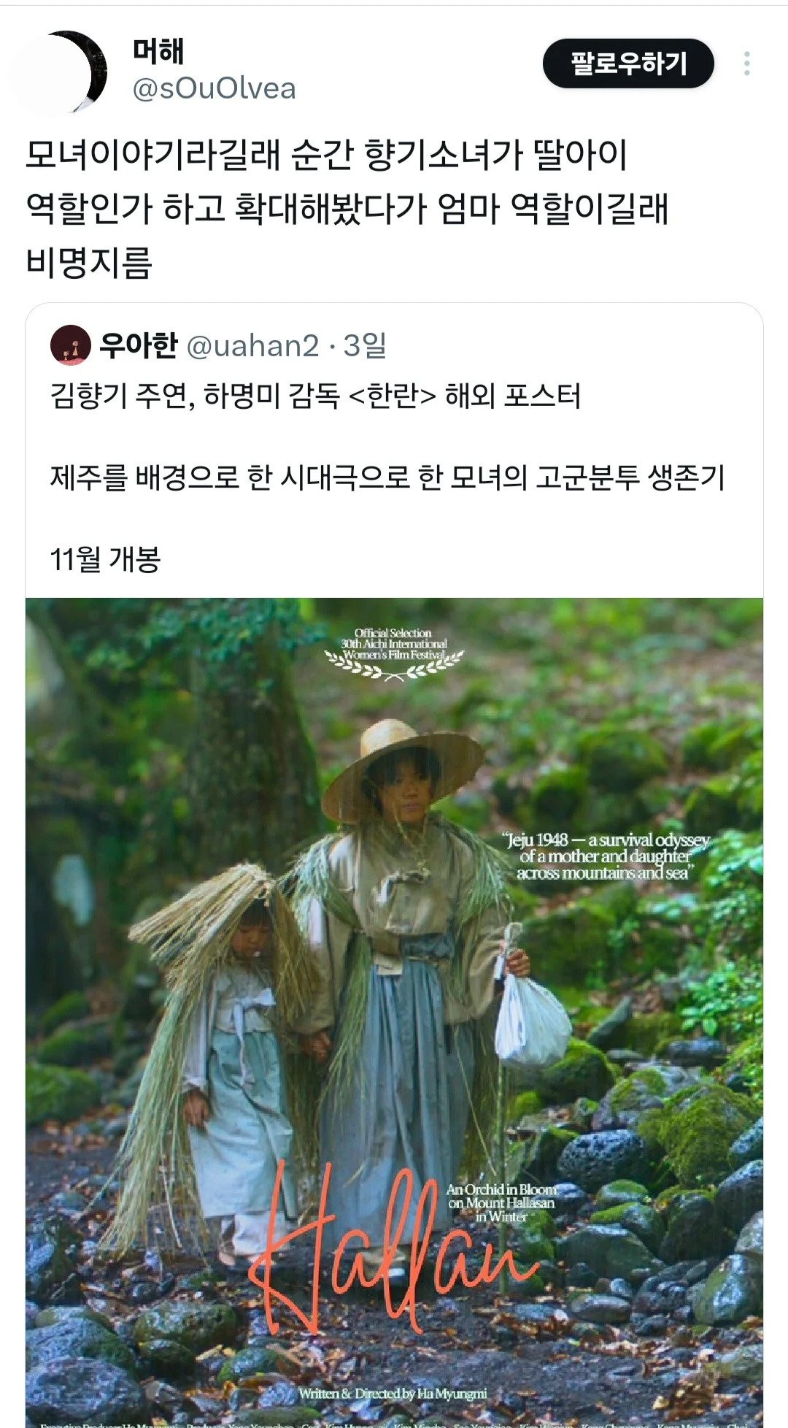The height and width of the screenshot is (1428, 788).
Task: Tap the 우아한 quoted tweet avatar
Action: 70,345
